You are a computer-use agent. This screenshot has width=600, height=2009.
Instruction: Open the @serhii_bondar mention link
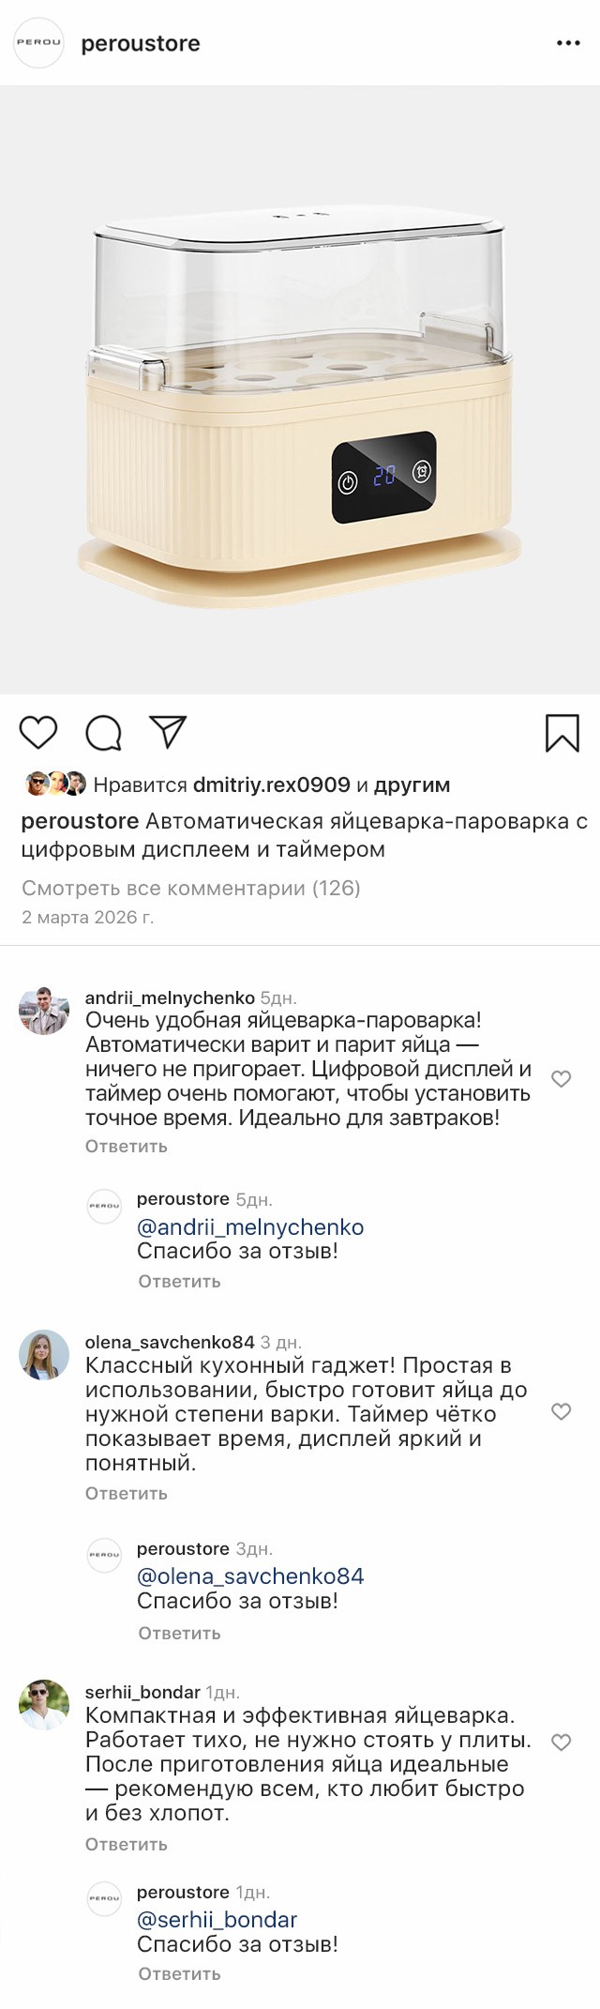tap(217, 1920)
